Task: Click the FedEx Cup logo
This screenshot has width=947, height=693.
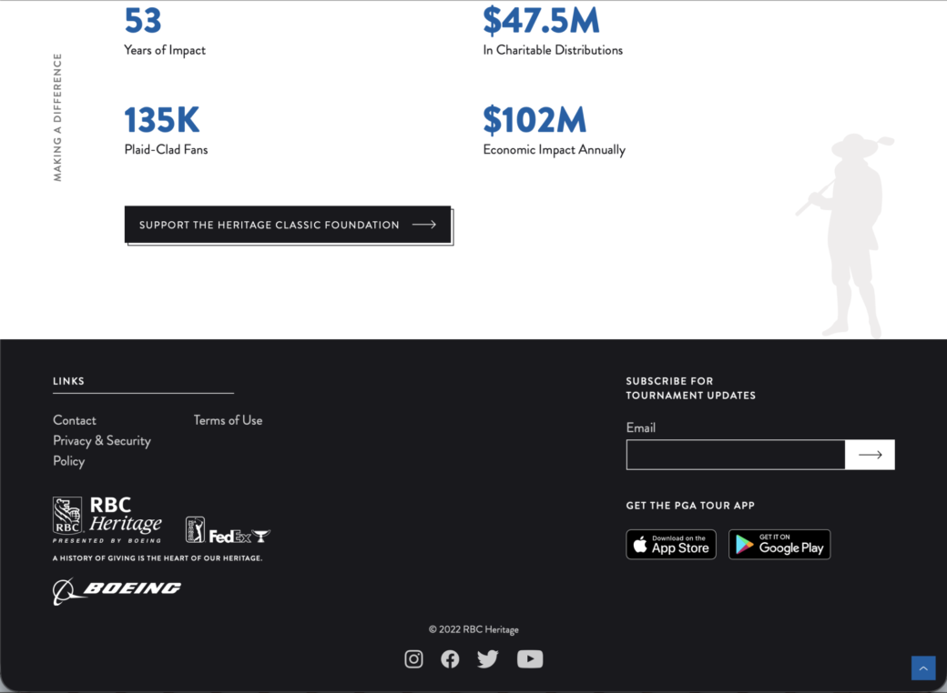Action: [x=239, y=536]
